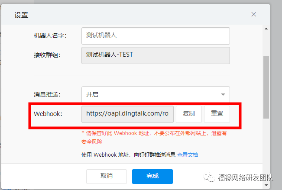282x190 pixels.
Task: Click the scrollbar down arrow
Action: (266, 185)
